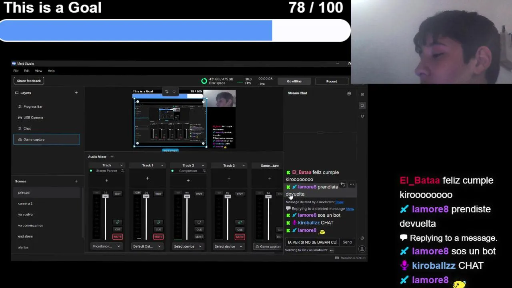512x288 pixels.
Task: Unmute the first Track (Micrófono)
Action: click(118, 237)
